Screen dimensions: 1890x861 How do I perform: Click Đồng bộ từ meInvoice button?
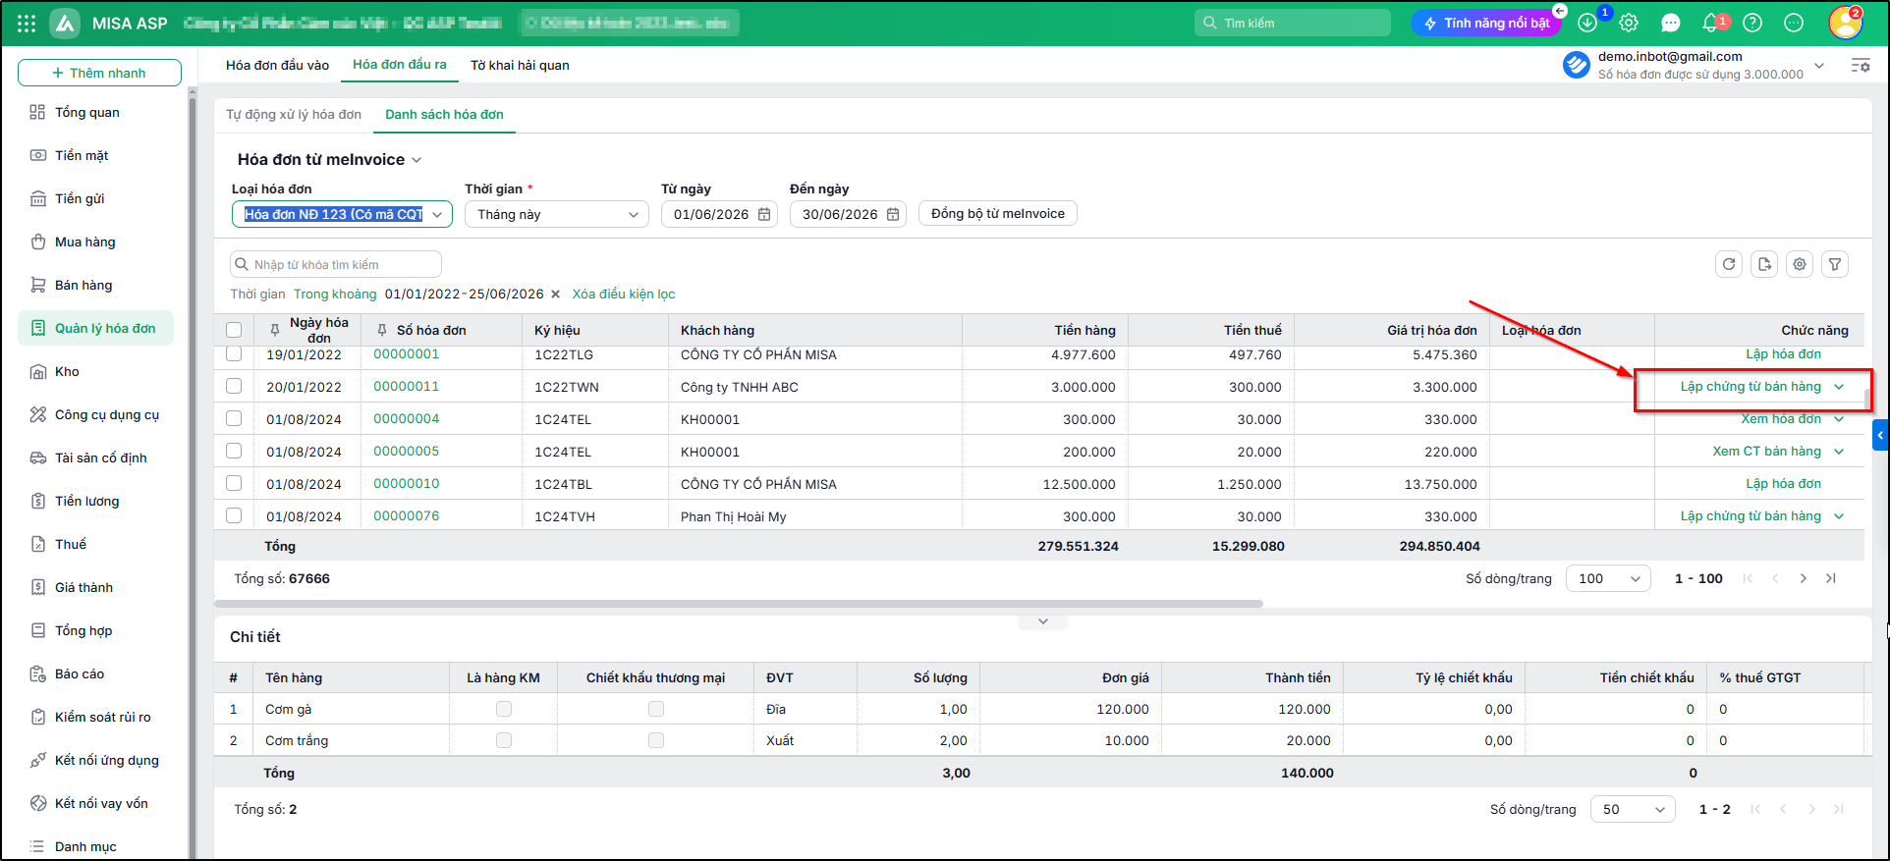click(998, 213)
